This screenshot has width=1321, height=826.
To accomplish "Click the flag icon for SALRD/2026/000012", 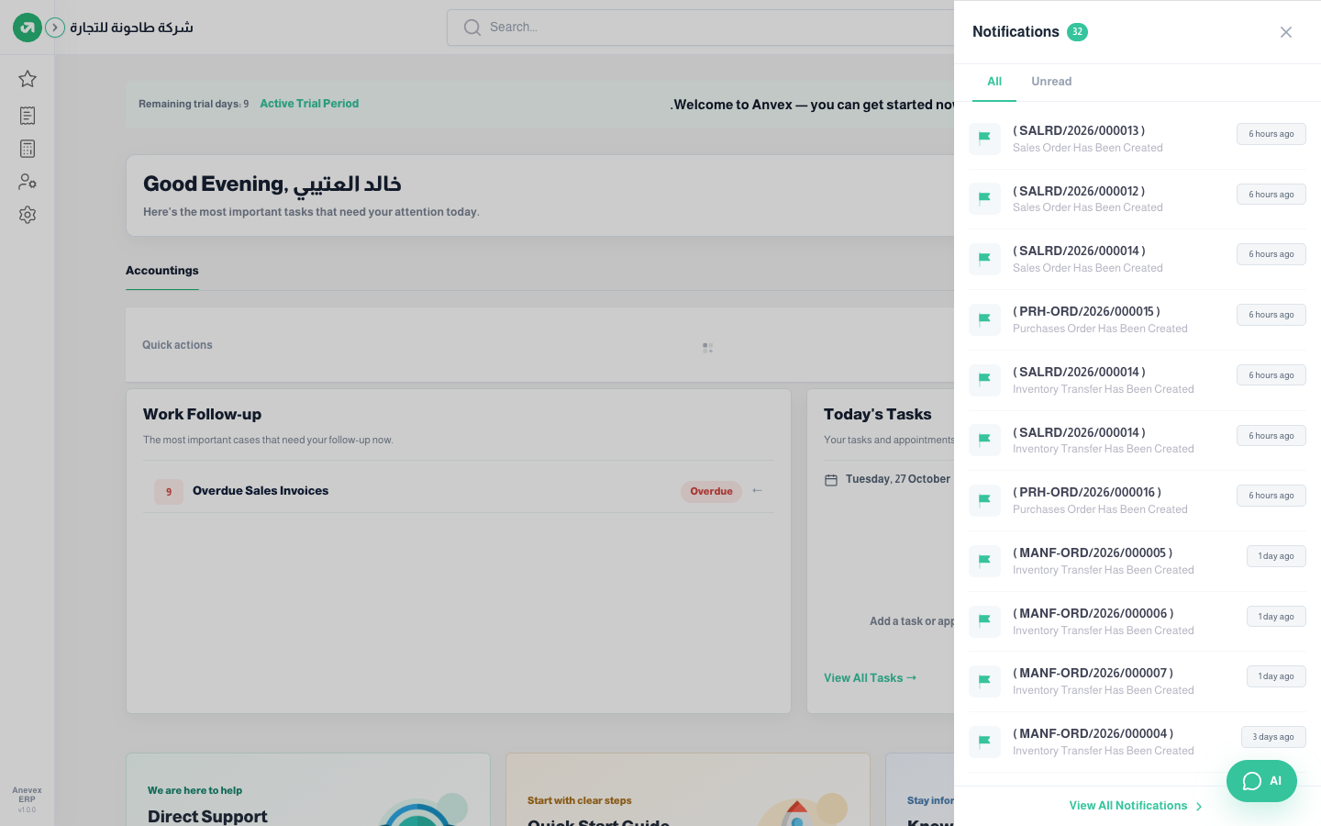I will pyautogui.click(x=984, y=198).
